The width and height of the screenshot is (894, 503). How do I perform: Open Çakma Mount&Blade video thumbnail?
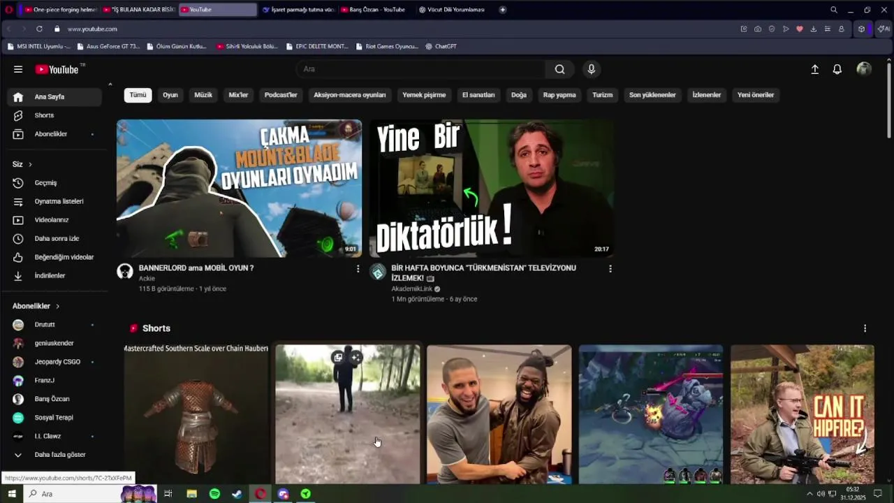(239, 189)
